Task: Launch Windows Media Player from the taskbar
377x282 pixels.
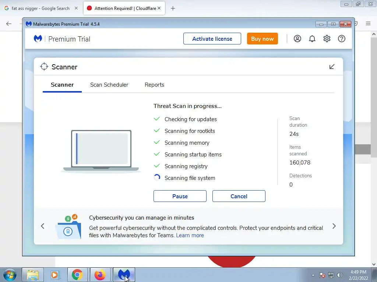Action: coord(55,275)
